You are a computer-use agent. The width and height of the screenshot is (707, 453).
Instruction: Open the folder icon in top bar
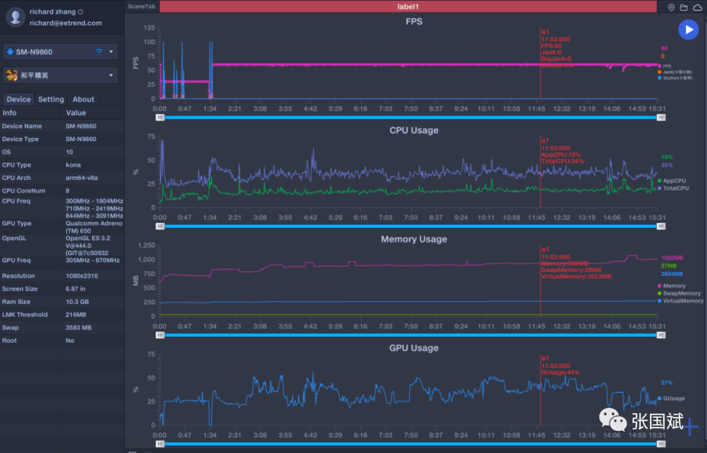pyautogui.click(x=683, y=7)
